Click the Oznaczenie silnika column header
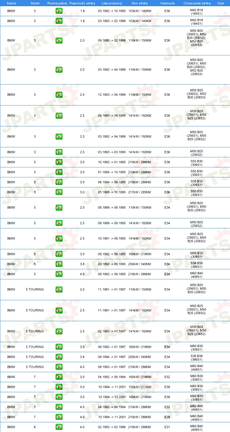 coord(197,3)
